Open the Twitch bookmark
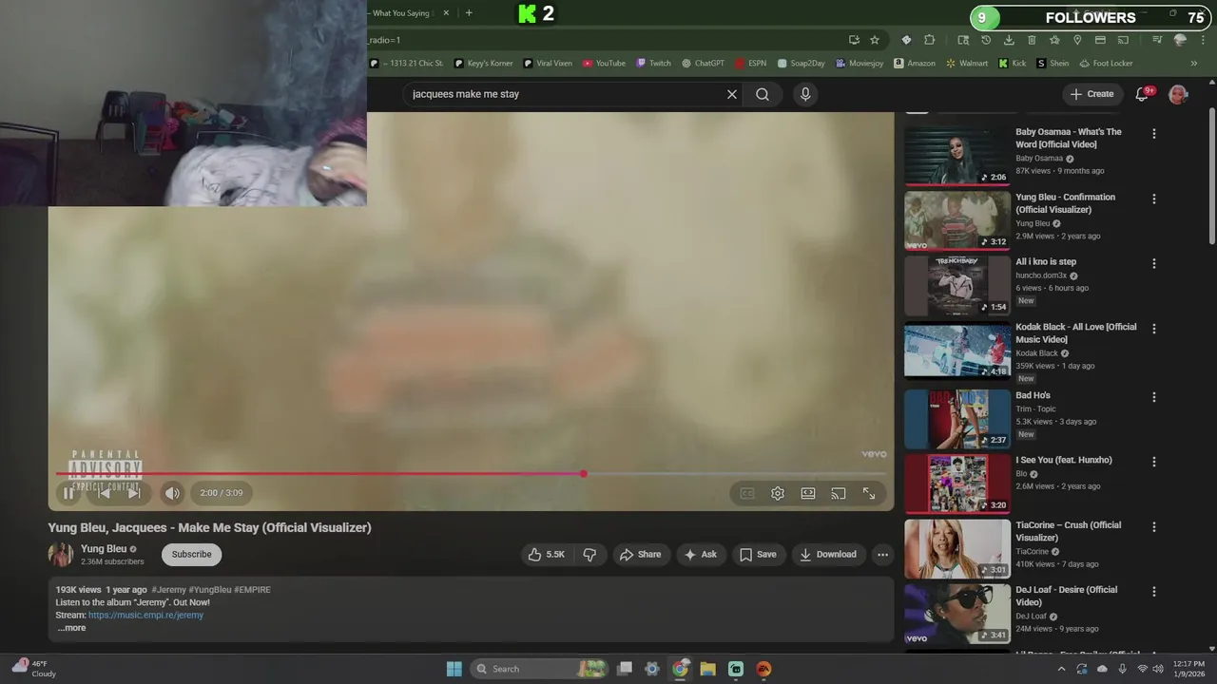The height and width of the screenshot is (684, 1217). click(x=654, y=64)
